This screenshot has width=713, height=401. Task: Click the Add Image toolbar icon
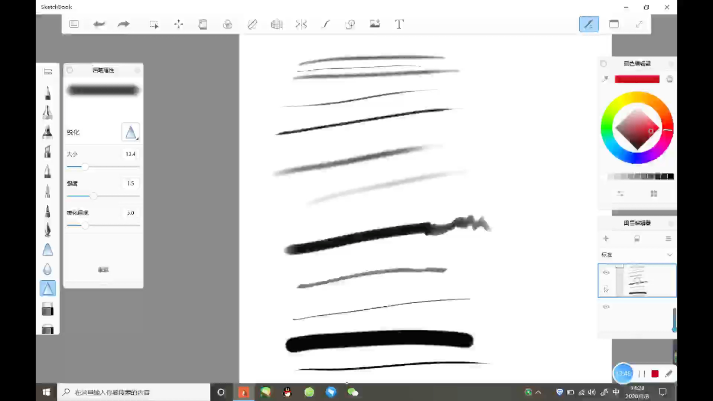[375, 25]
